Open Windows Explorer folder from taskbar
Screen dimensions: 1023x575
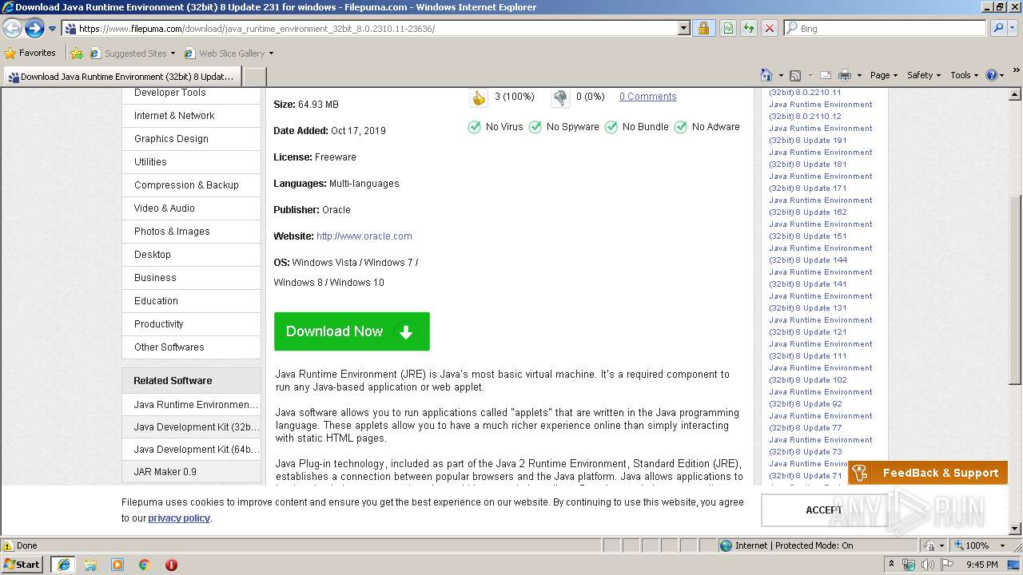point(90,565)
